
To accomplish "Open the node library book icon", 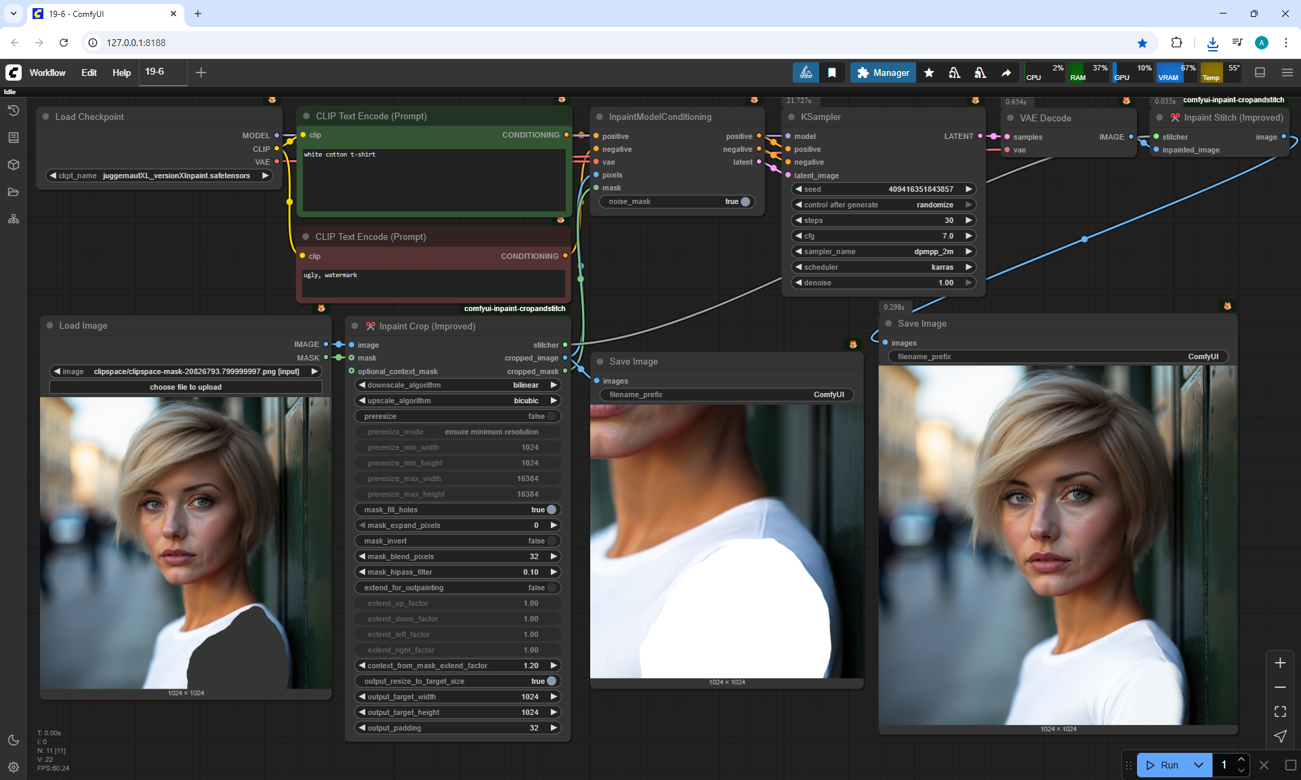I will (14, 138).
